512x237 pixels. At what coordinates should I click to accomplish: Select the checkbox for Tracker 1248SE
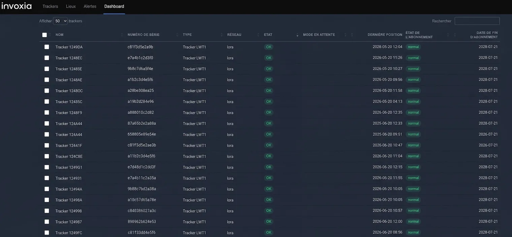pyautogui.click(x=47, y=69)
